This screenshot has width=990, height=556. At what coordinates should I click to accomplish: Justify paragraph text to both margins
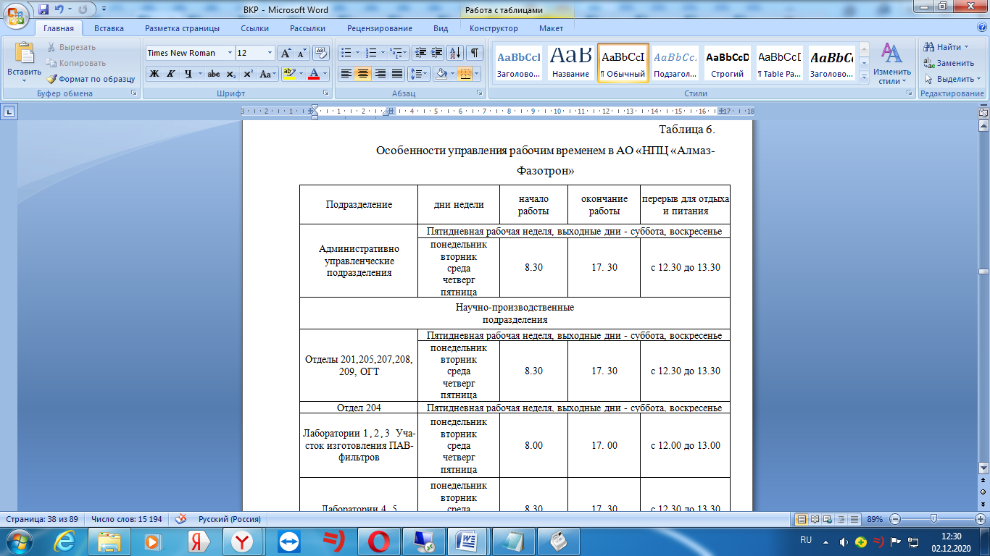pos(396,74)
